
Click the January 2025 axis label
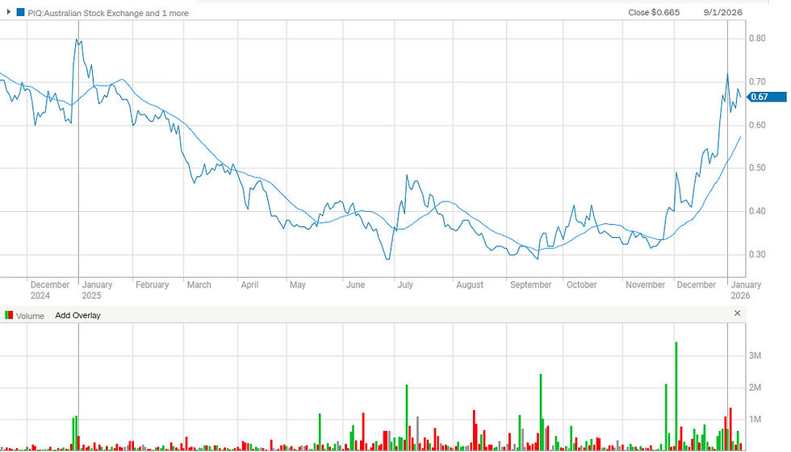click(97, 290)
